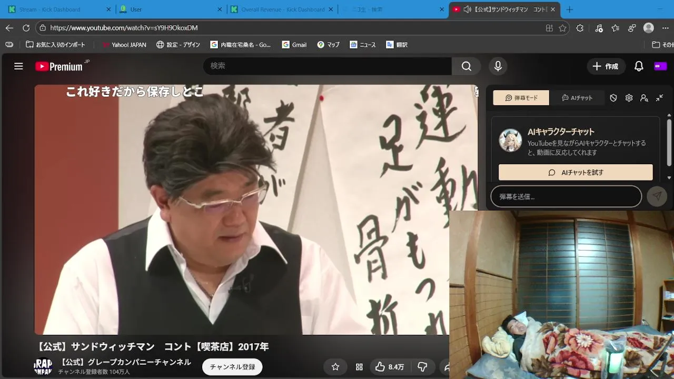Open 【公式】グレープカンパニーチャンネル channel link

pyautogui.click(x=124, y=362)
